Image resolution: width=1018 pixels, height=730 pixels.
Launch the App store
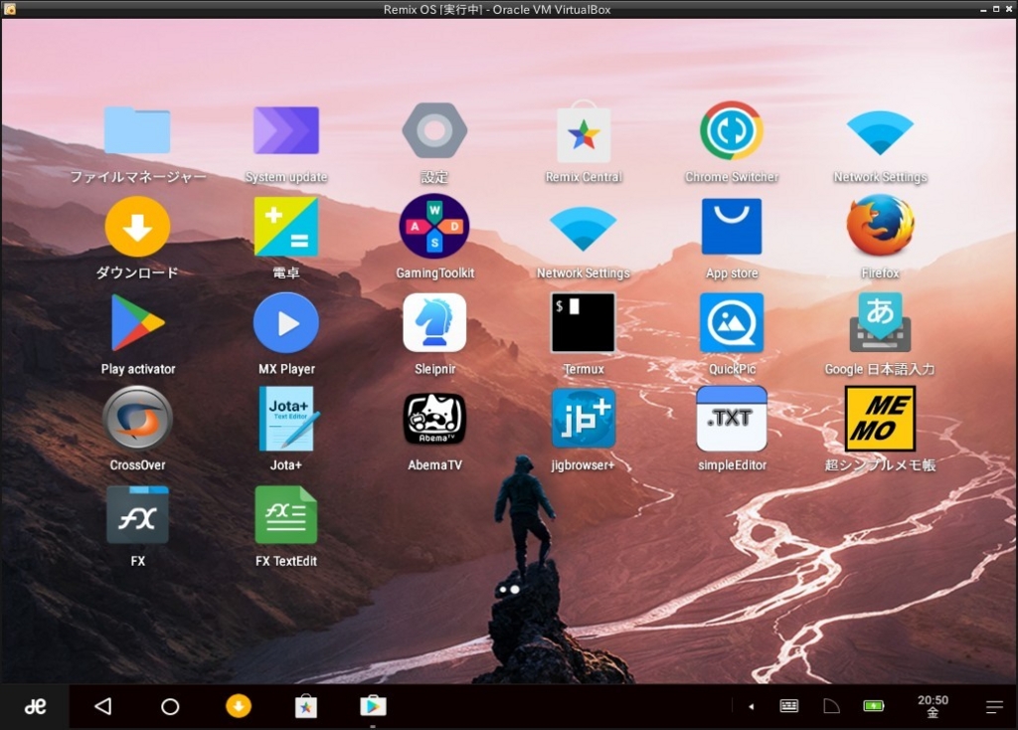[732, 227]
